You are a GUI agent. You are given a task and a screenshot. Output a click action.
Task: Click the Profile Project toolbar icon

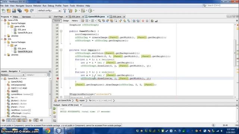(90, 11)
